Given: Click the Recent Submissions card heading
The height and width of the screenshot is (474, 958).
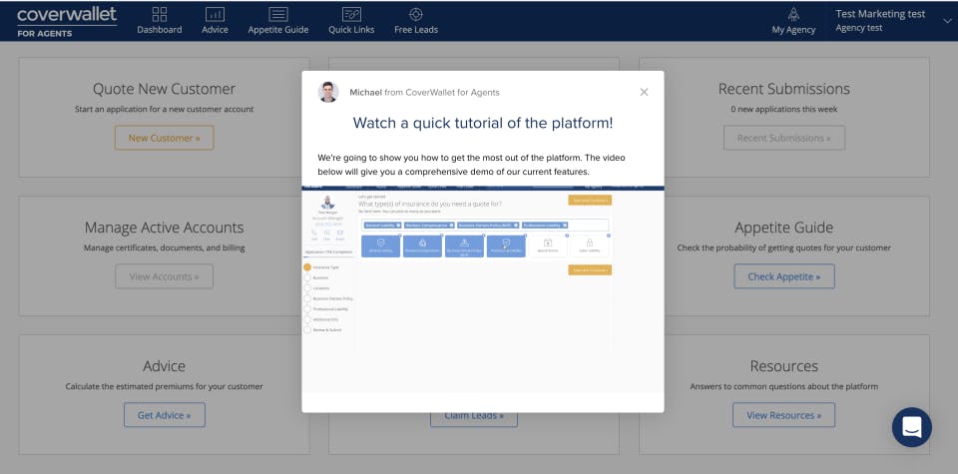Looking at the screenshot, I should (x=784, y=89).
